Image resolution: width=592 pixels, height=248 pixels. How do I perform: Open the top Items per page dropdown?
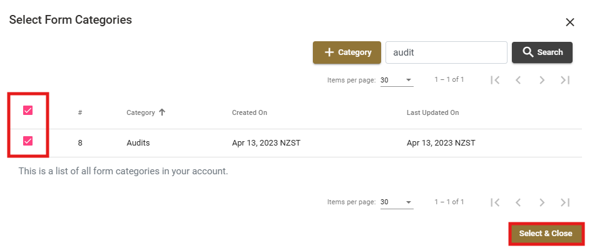pyautogui.click(x=397, y=80)
